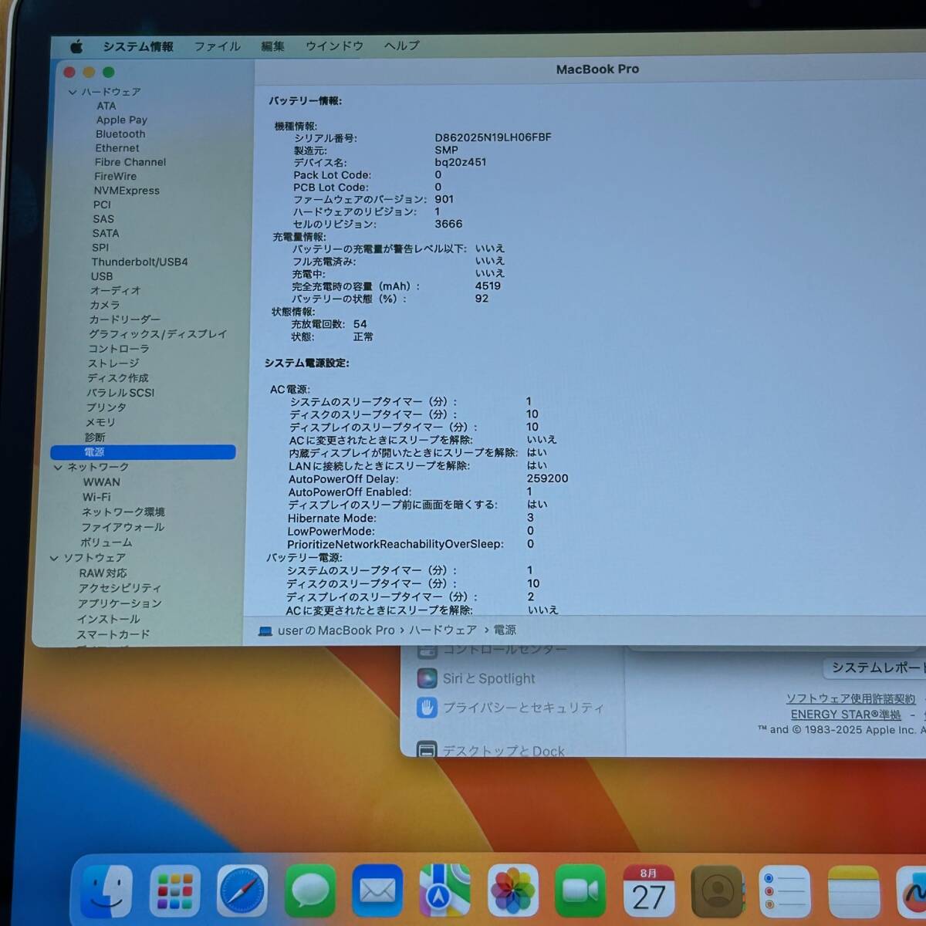Screen dimensions: 926x926
Task: Select グラフィックス/ディスプレイ in sidebar
Action: point(157,334)
